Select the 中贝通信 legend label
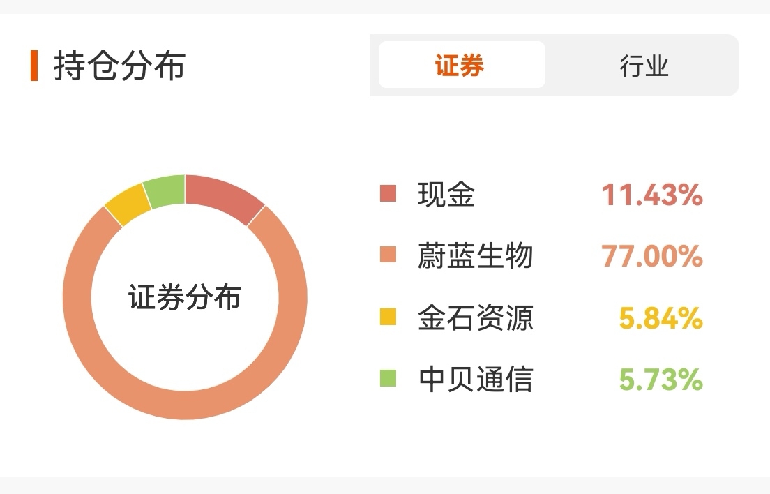This screenshot has height=494, width=770. (x=476, y=379)
